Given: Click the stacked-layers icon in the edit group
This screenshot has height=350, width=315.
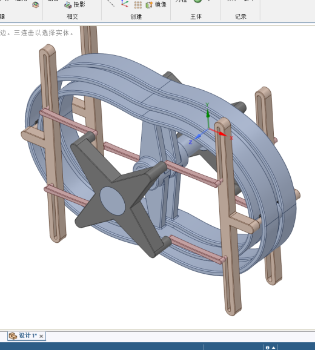Looking at the screenshot, I should pyautogui.click(x=36, y=5).
